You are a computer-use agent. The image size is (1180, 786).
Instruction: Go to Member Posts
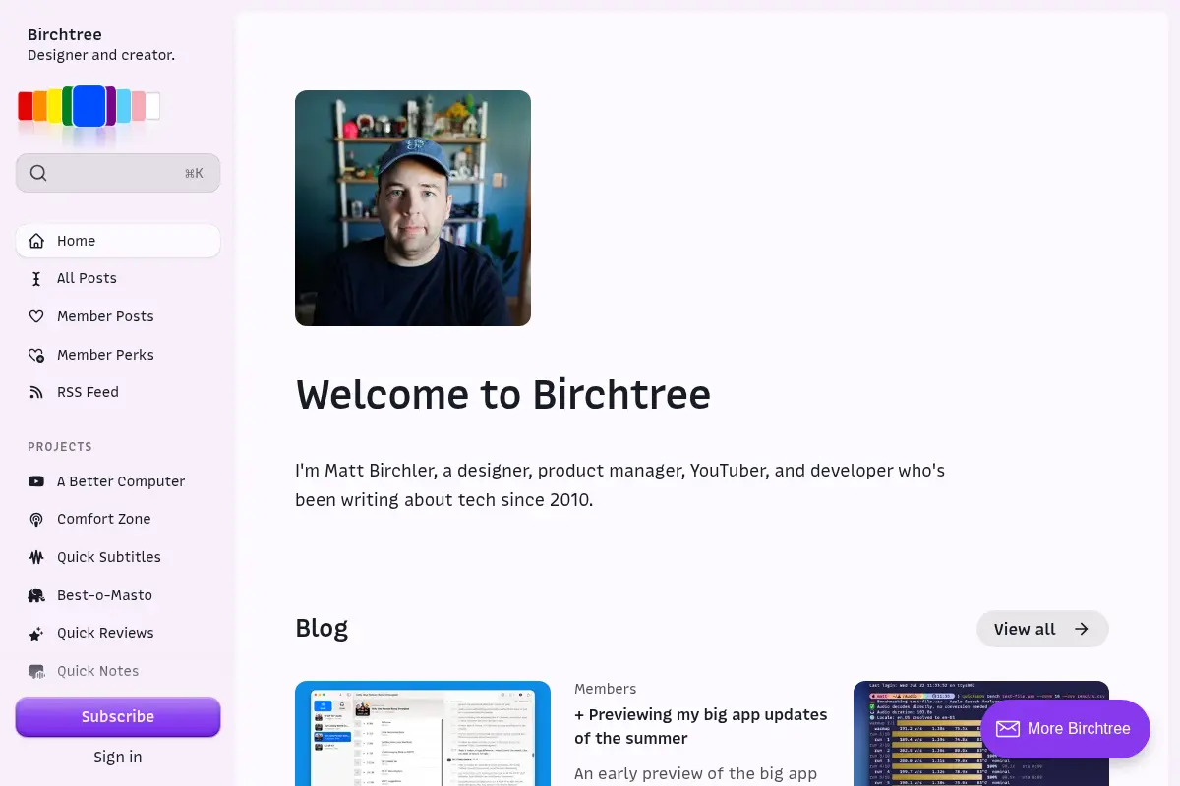118,316
